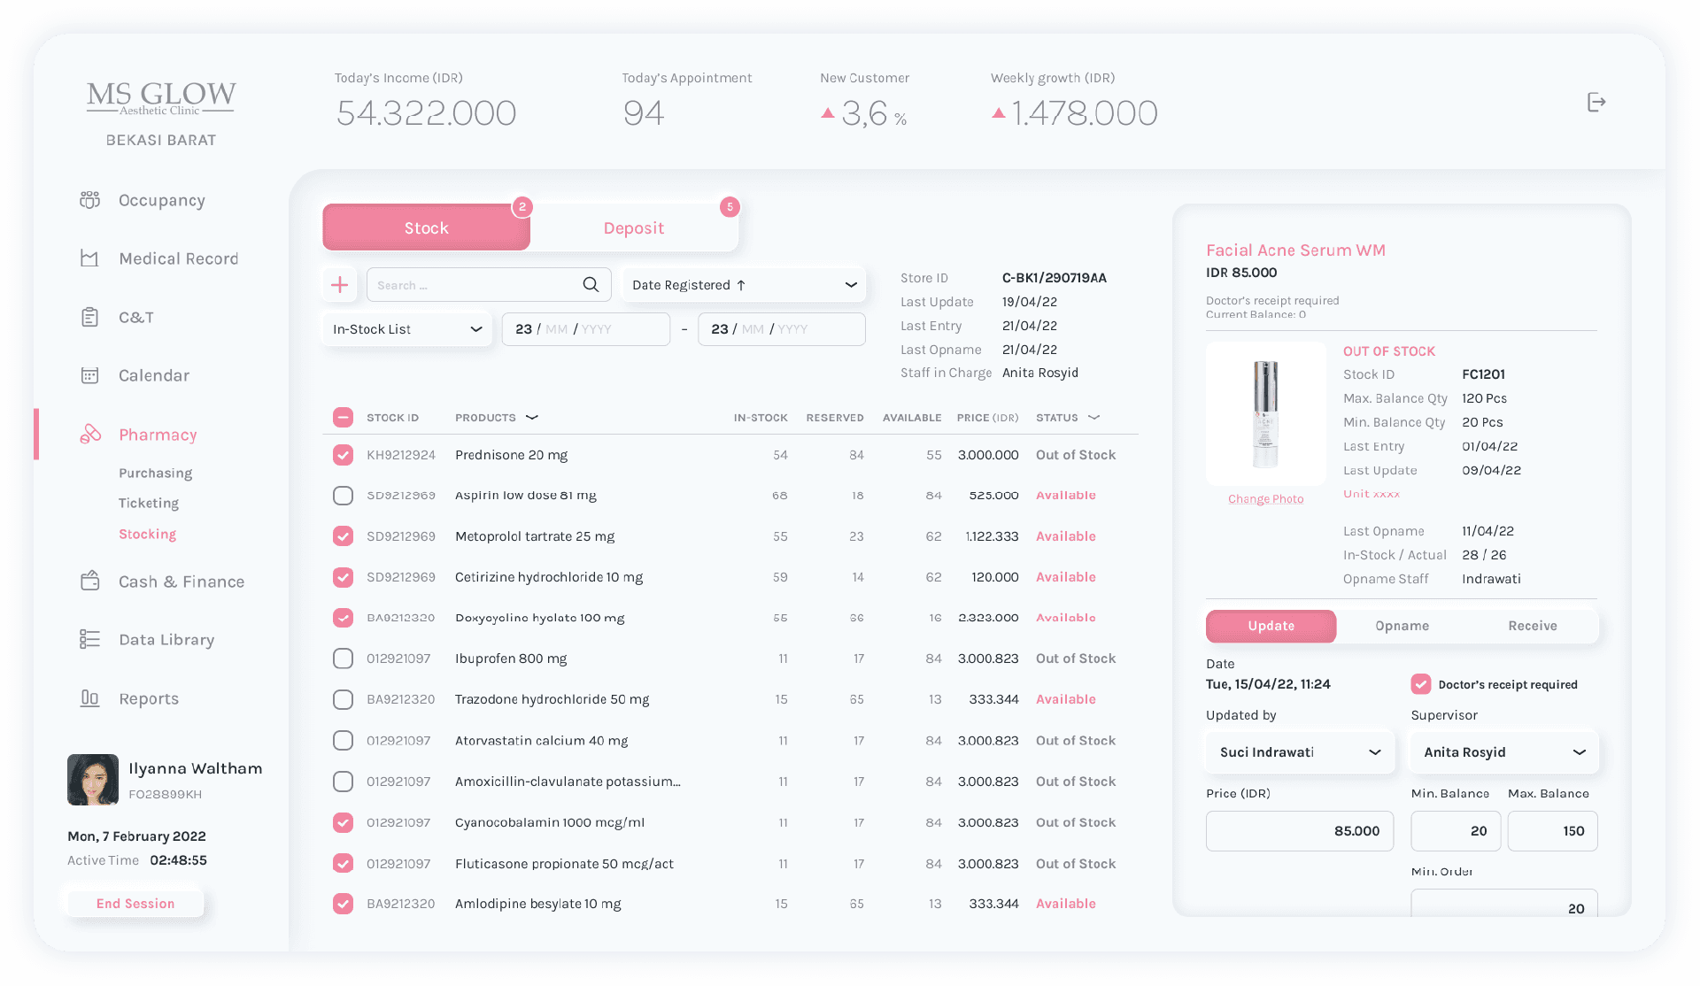Open the Medical Record sidebar icon
The width and height of the screenshot is (1700, 986).
coord(89,258)
